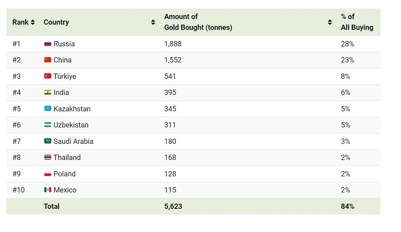401x232 pixels.
Task: Click the India flag icon
Action: (47, 92)
